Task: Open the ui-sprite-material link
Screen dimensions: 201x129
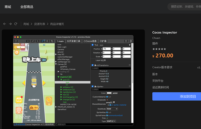Action: [119, 105]
